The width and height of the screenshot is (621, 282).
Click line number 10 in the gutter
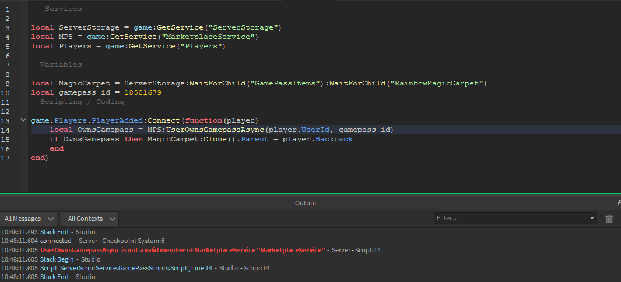[x=6, y=93]
